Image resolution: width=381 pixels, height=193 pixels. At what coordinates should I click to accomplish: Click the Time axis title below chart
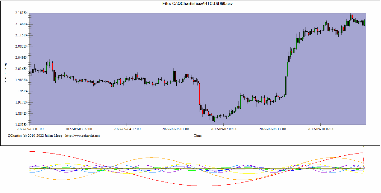[197, 136]
